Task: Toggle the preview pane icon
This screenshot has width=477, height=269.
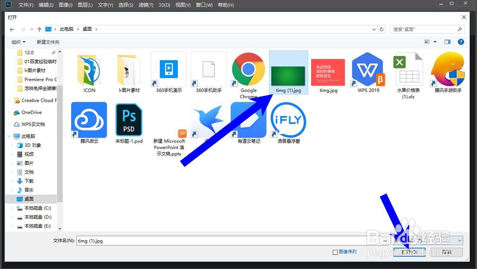Action: click(447, 42)
